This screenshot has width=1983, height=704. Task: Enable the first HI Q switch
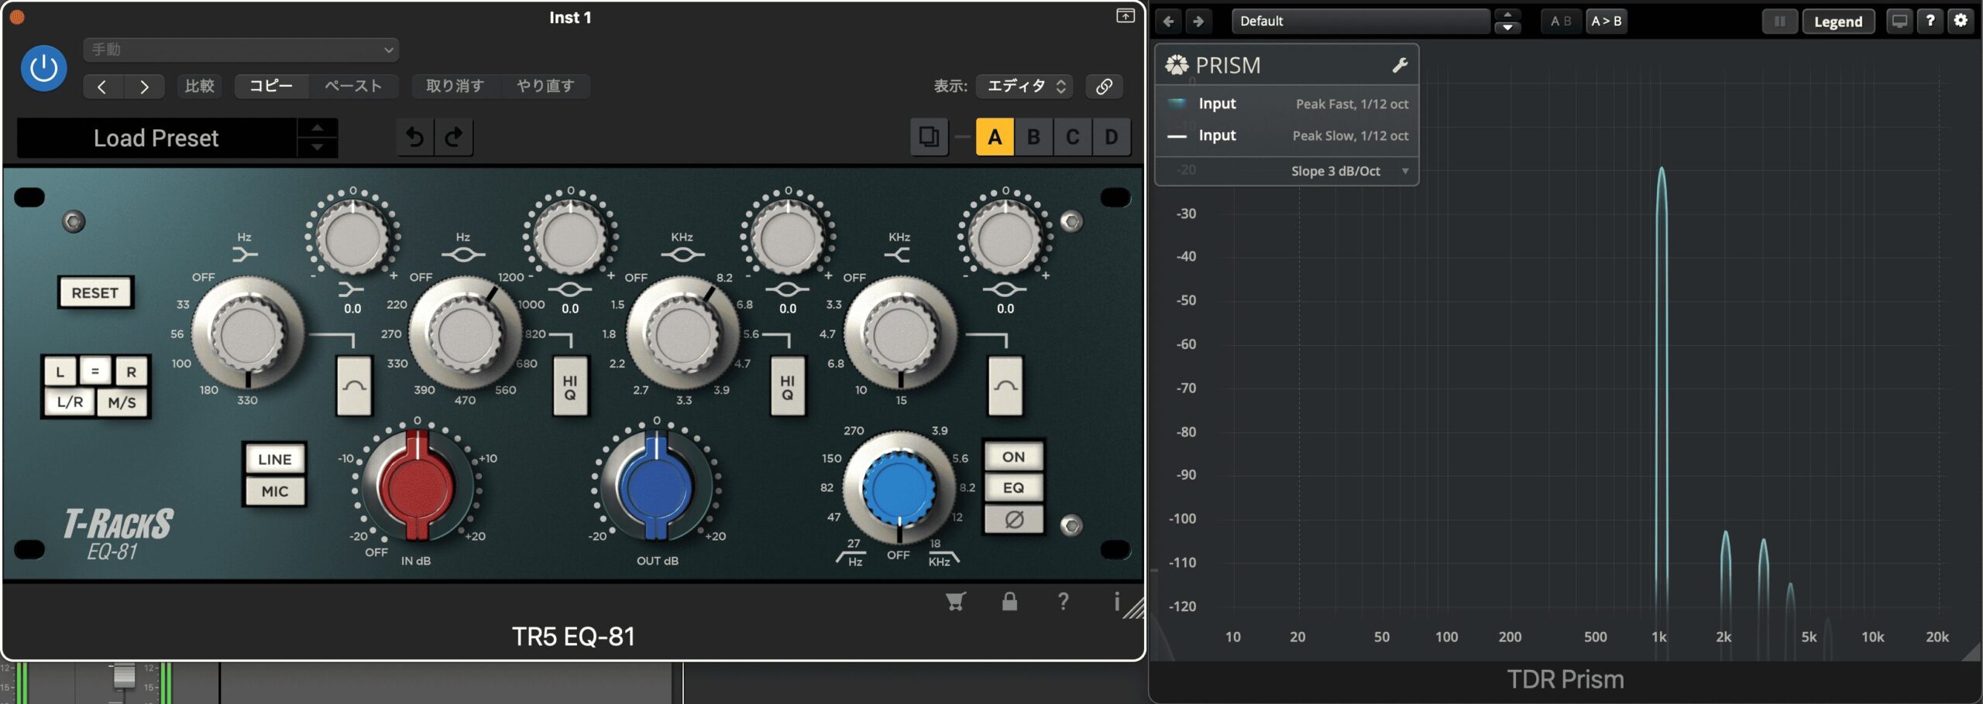(570, 387)
